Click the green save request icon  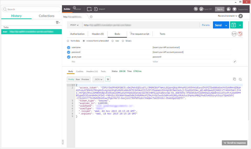pos(233,25)
